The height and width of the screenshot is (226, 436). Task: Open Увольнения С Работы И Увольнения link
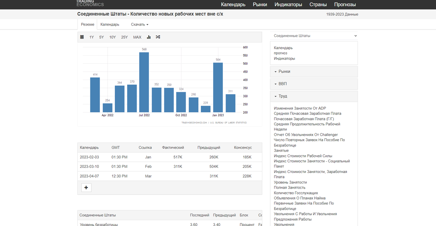click(x=306, y=214)
